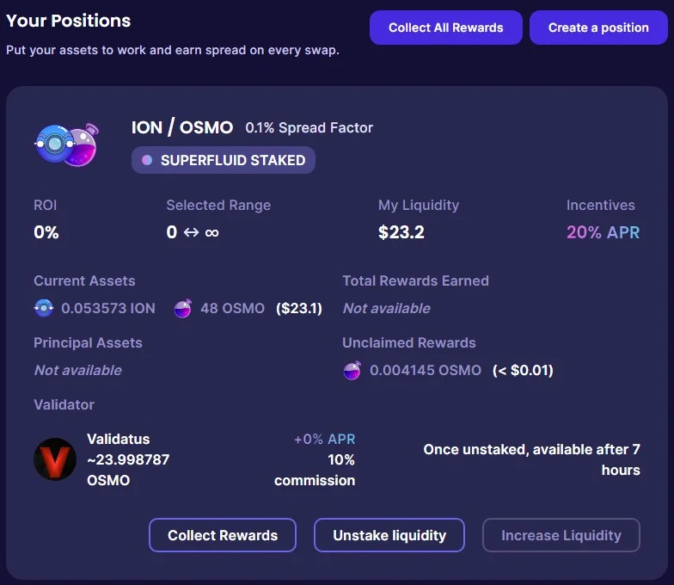
Task: Click the ION/OSMO pair token logo
Action: (67, 145)
